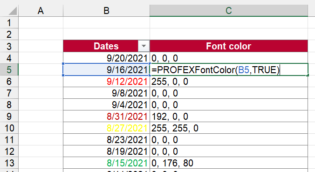Screen dimensions: 315x172
Task: Select the yellow date 8/27/2021
Action: click(x=106, y=128)
